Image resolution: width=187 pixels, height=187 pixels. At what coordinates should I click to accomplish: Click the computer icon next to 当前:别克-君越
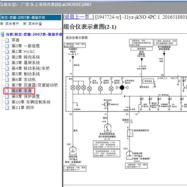(2, 34)
